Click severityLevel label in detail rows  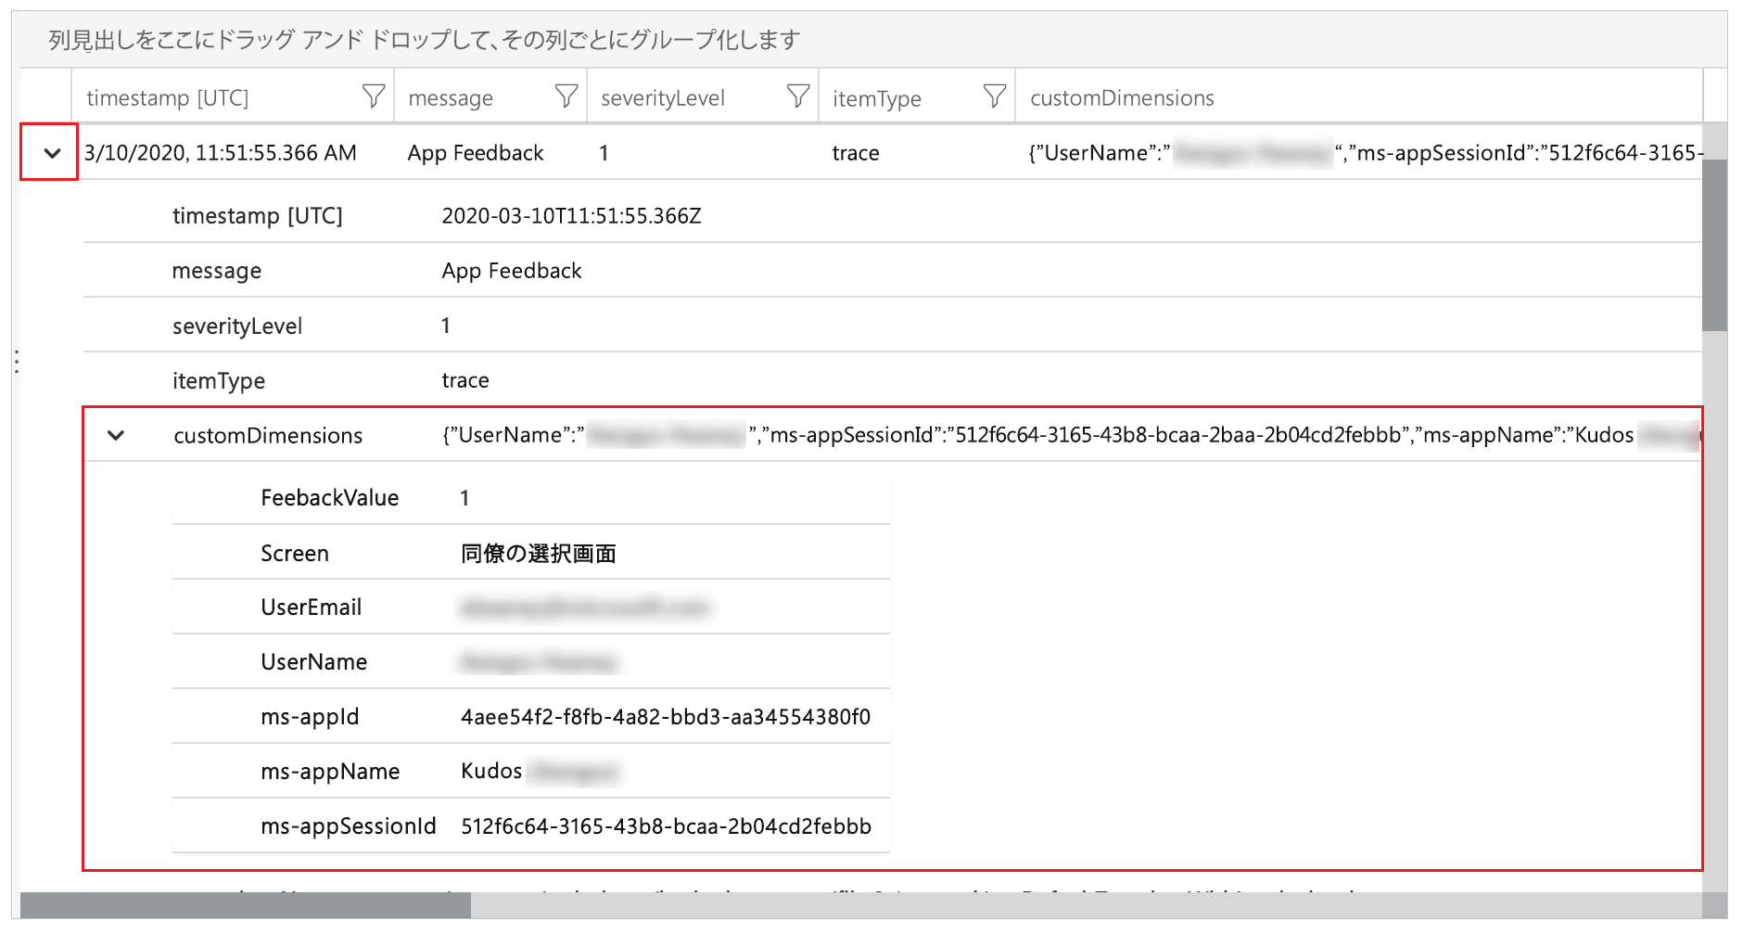click(x=237, y=326)
